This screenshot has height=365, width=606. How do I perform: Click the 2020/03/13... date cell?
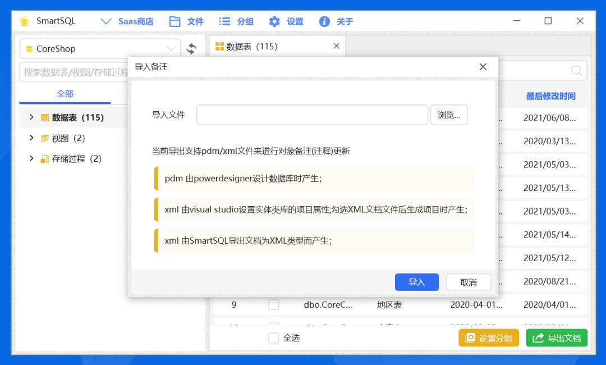pyautogui.click(x=549, y=141)
